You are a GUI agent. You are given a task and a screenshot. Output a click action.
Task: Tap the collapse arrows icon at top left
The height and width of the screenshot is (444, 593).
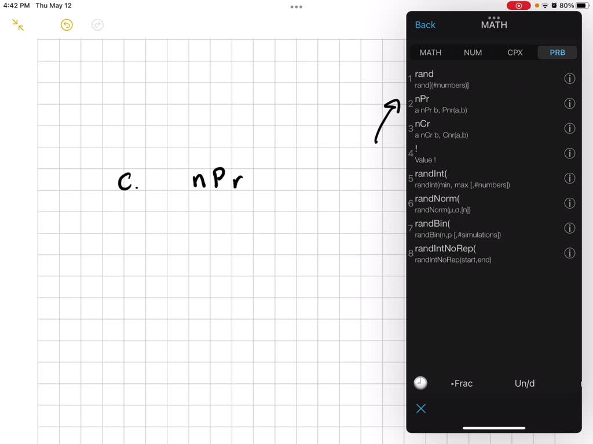(x=17, y=25)
